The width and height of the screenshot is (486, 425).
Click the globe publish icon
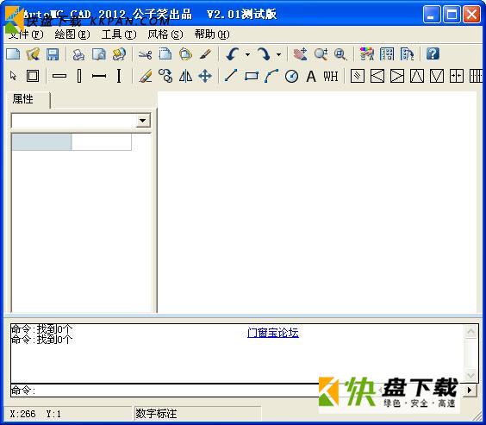coord(119,54)
